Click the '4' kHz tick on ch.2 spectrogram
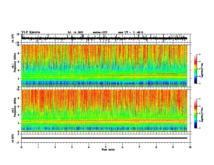Image resolution: width=214 pixels, height=165 pixels. point(19,115)
